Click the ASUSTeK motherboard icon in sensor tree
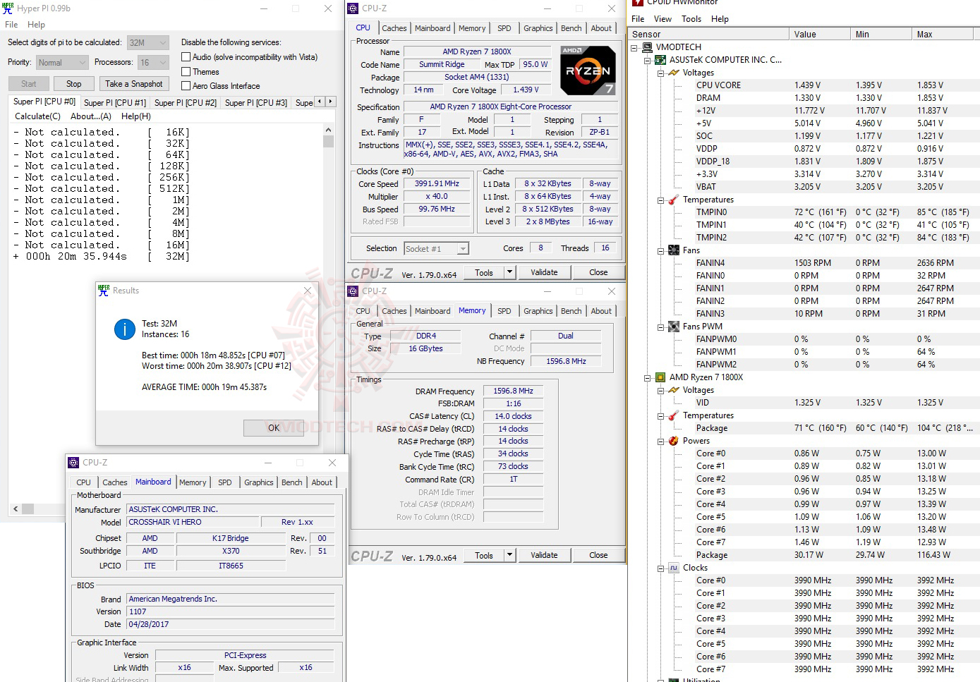This screenshot has width=980, height=682. (x=660, y=60)
